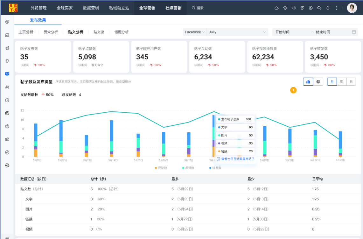Click the vertical three-dot more menu
The image size is (363, 239).
pyautogui.click(x=336, y=8)
